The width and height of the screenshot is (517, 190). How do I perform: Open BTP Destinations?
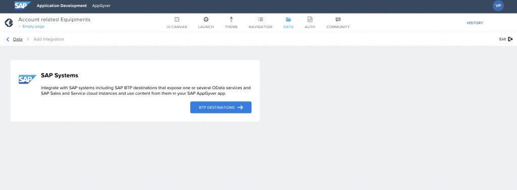(221, 107)
